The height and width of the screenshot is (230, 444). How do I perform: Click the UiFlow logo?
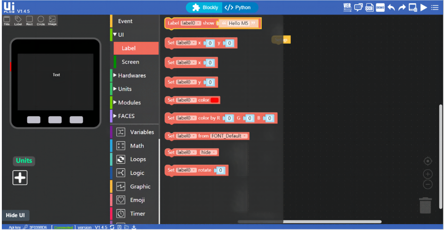[9, 7]
